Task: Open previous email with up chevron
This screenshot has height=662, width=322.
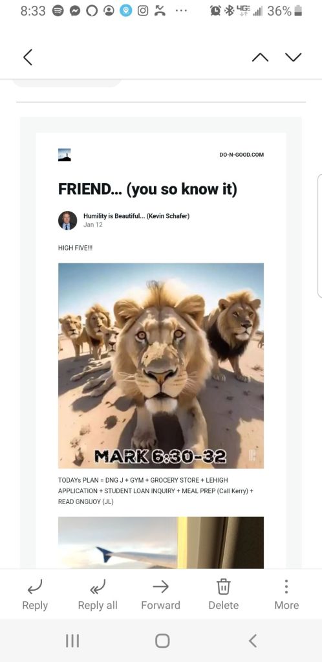Action: [260, 57]
